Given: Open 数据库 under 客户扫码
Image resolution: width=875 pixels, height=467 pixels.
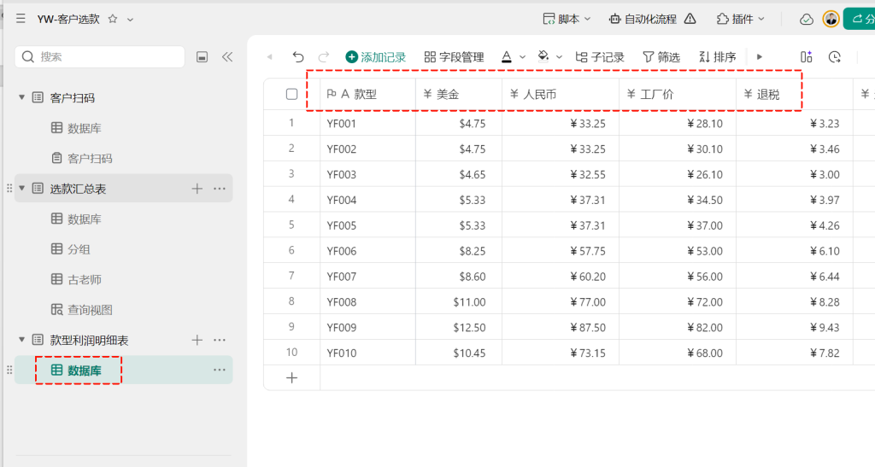Looking at the screenshot, I should pyautogui.click(x=76, y=128).
